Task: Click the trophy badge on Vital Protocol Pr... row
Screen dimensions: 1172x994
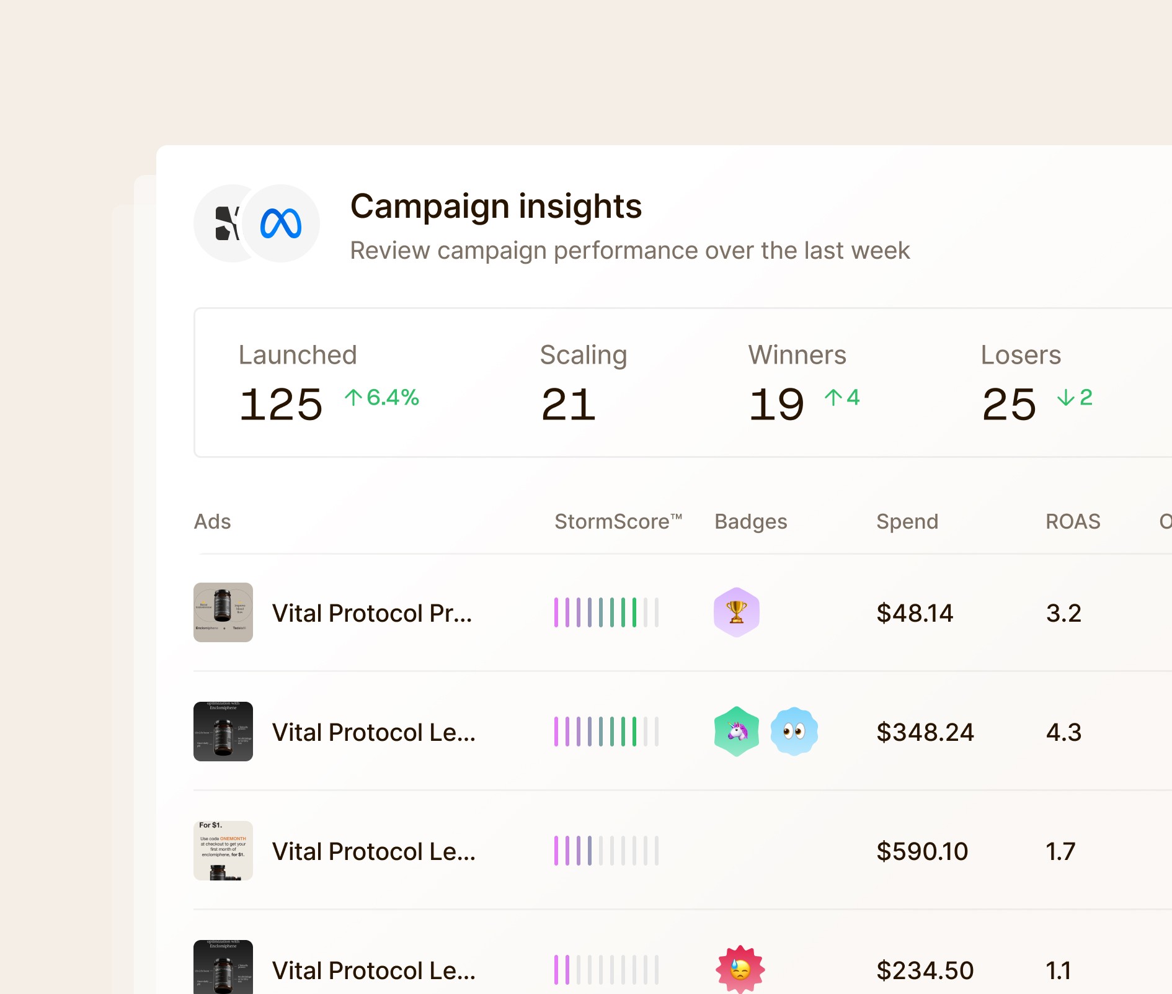Action: pyautogui.click(x=737, y=612)
